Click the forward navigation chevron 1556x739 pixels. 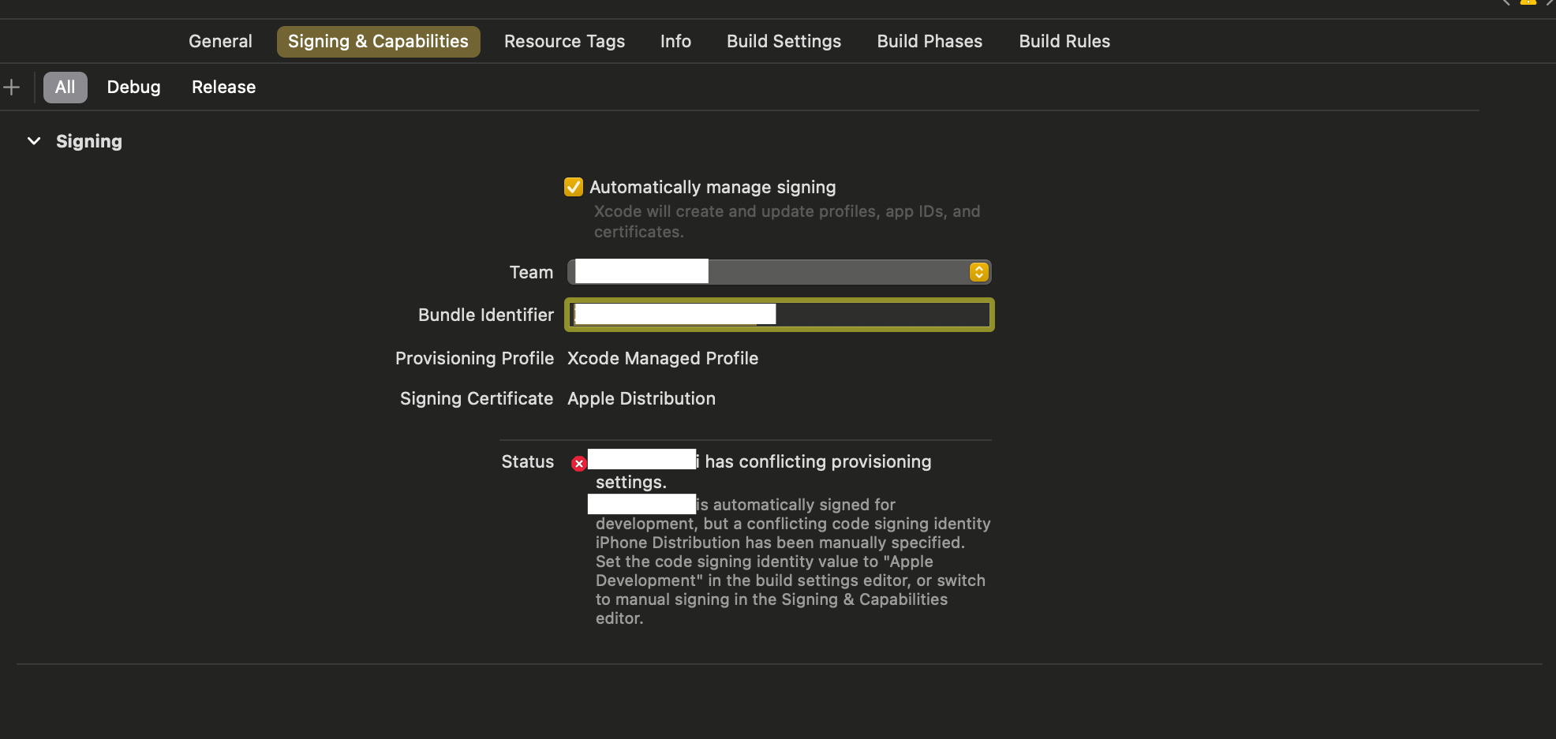1548,3
